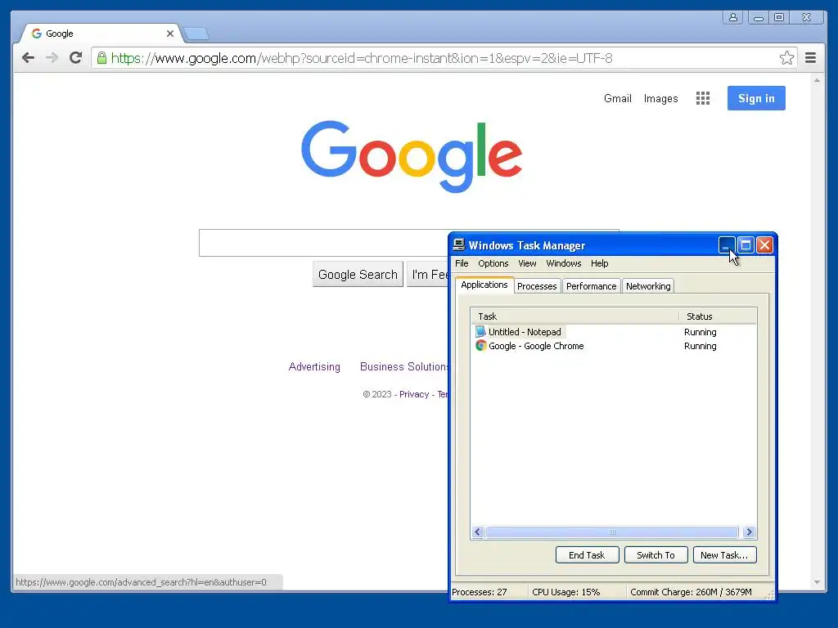Click the Processes: 27 status text

coord(480,592)
